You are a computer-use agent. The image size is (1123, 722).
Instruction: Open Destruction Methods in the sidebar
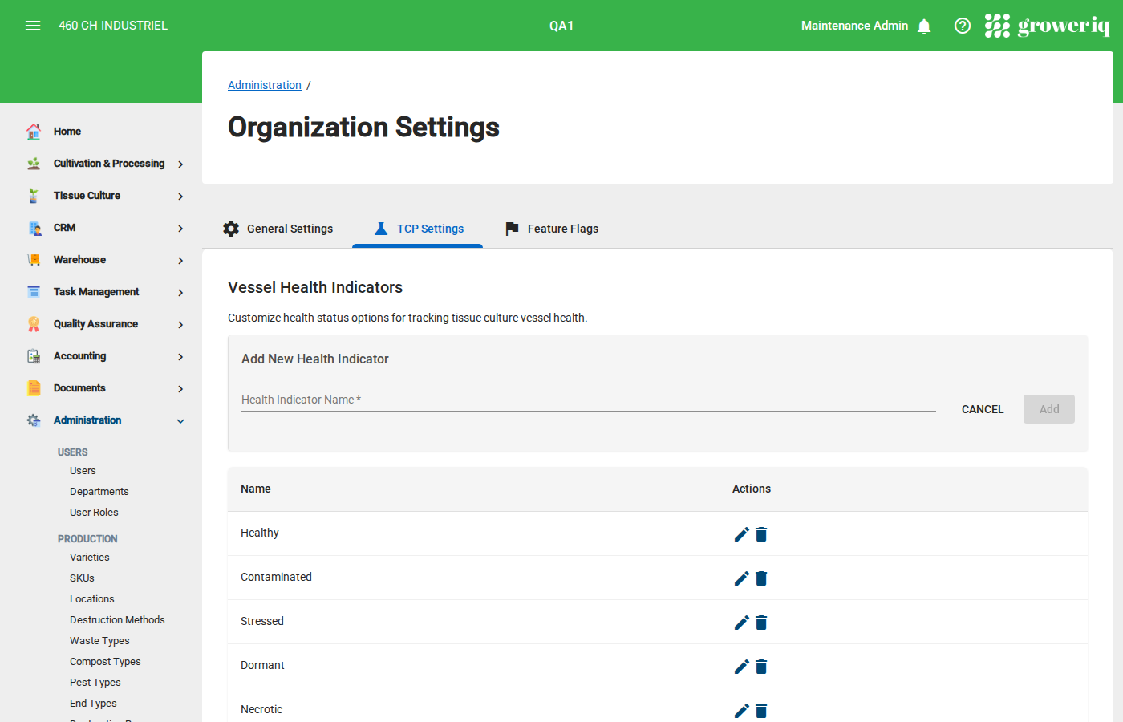(117, 620)
